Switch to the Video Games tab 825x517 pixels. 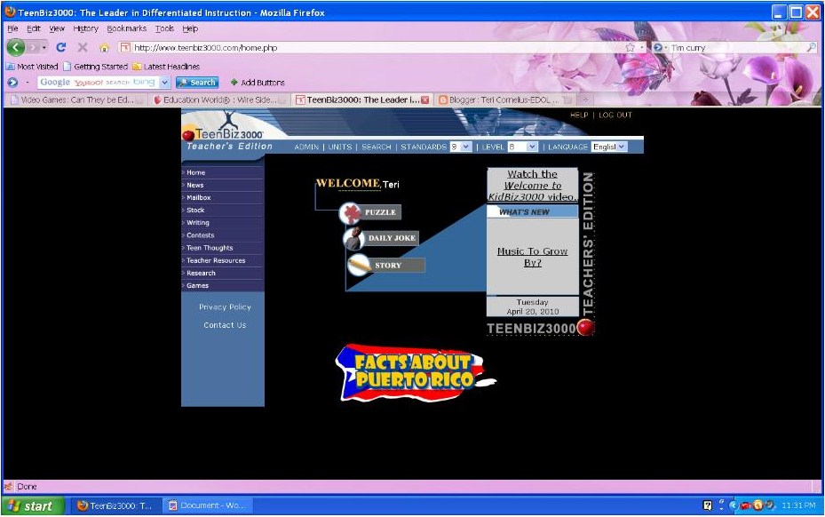[x=77, y=99]
